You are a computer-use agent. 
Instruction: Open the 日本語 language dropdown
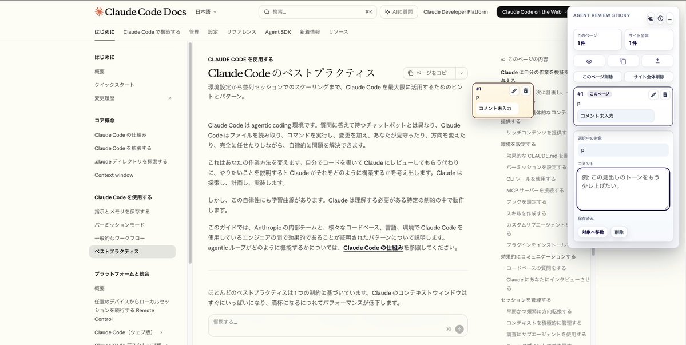[x=205, y=12]
